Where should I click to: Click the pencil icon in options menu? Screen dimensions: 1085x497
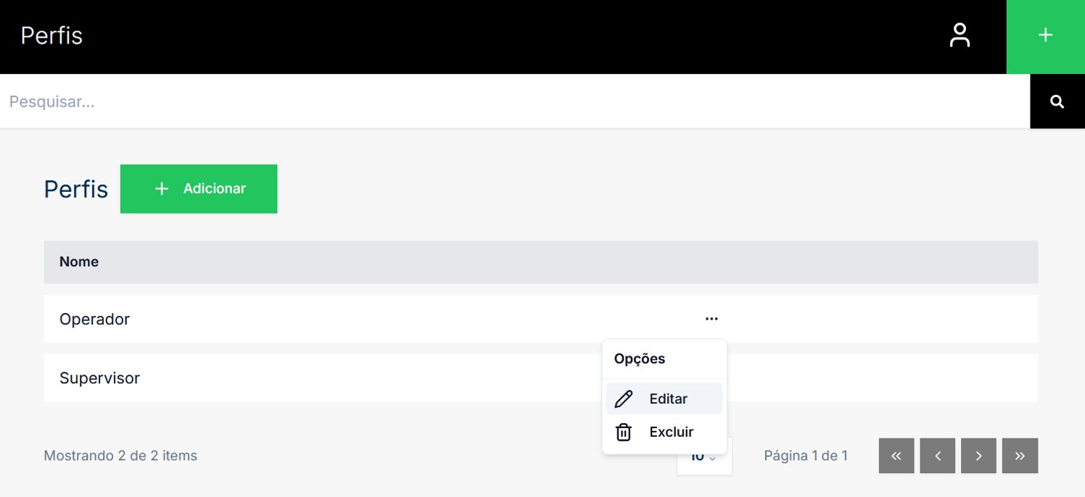tap(623, 399)
